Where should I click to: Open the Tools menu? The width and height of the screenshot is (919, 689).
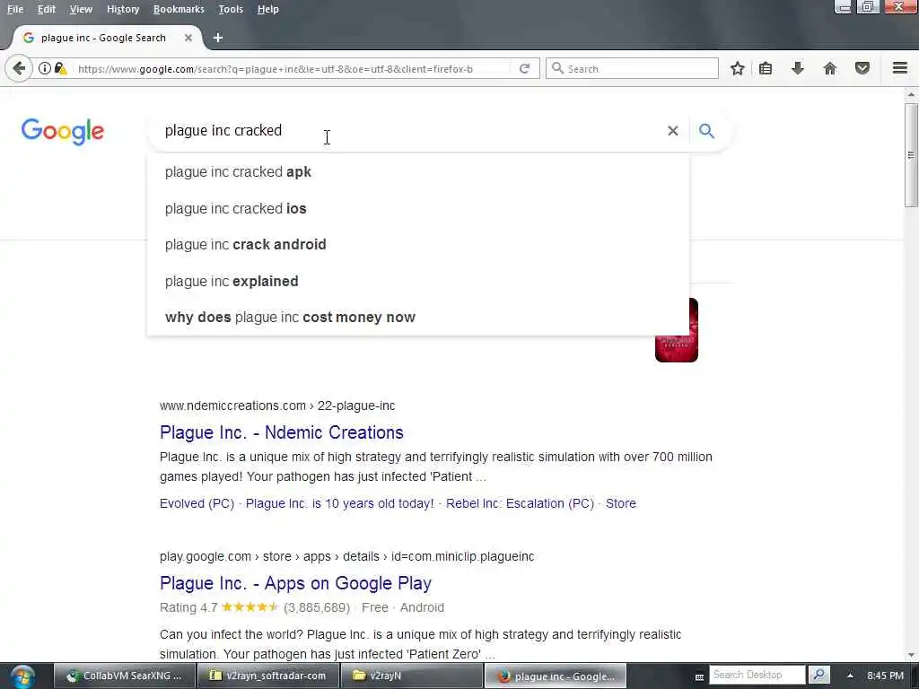tap(231, 9)
